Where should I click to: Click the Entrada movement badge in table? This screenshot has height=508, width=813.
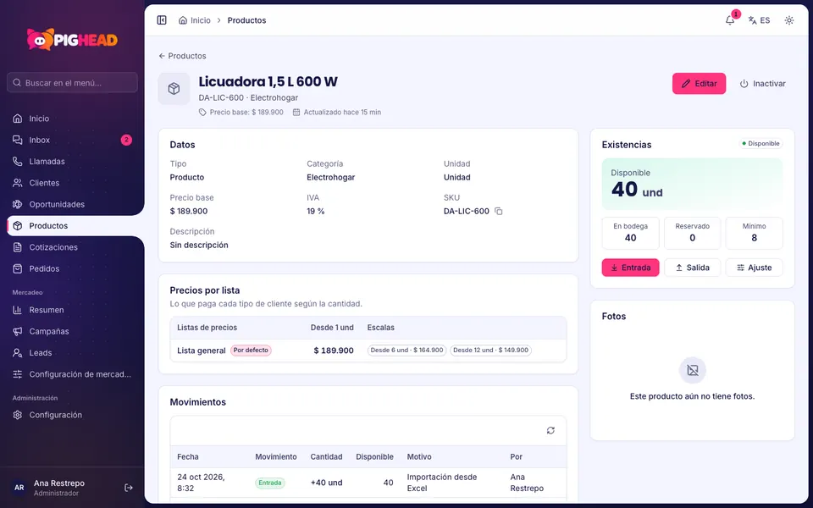tap(270, 483)
